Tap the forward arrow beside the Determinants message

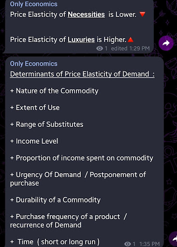[173, 239]
